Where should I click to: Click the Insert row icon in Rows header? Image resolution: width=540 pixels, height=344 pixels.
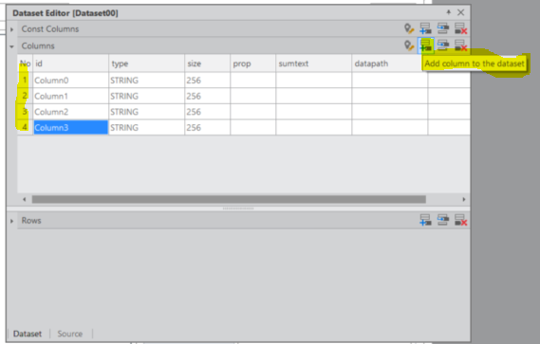point(443,220)
